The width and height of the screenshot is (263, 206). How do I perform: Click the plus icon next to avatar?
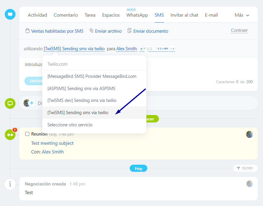(32, 103)
